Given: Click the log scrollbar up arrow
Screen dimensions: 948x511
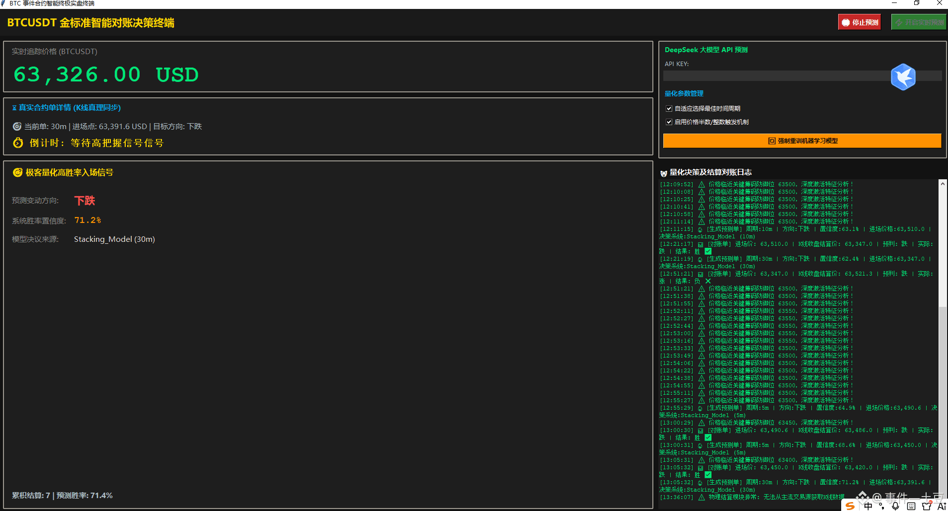Looking at the screenshot, I should click(x=943, y=184).
